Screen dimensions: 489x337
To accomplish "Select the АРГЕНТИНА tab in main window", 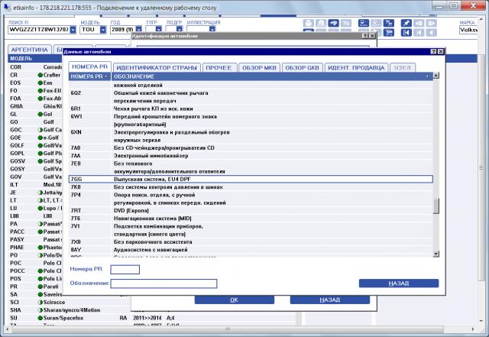I will pos(30,50).
